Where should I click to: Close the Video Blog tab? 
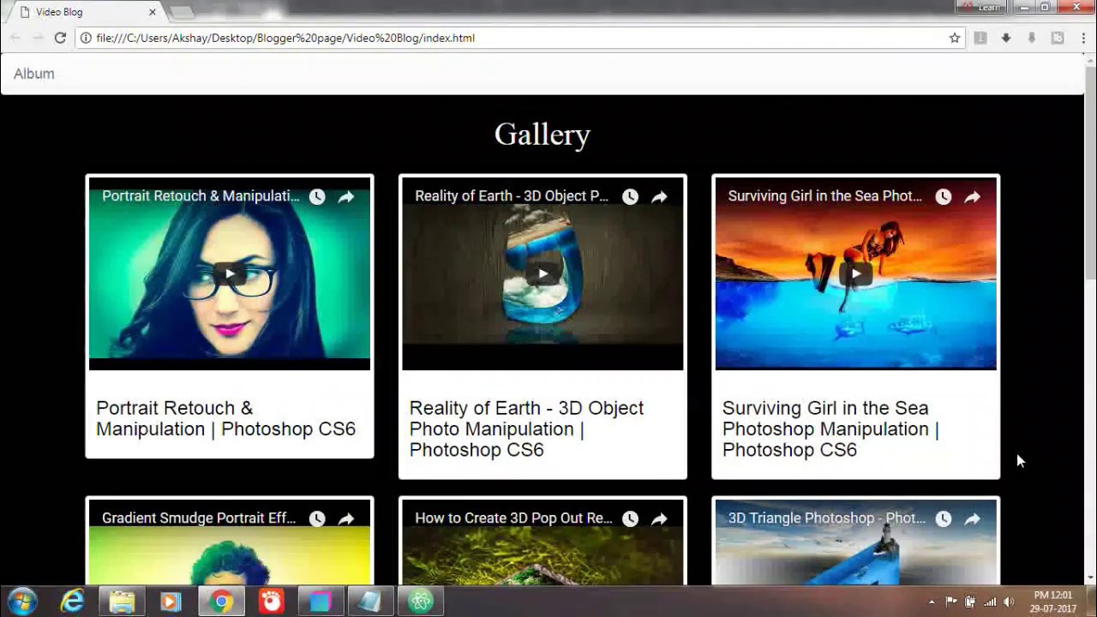(153, 12)
